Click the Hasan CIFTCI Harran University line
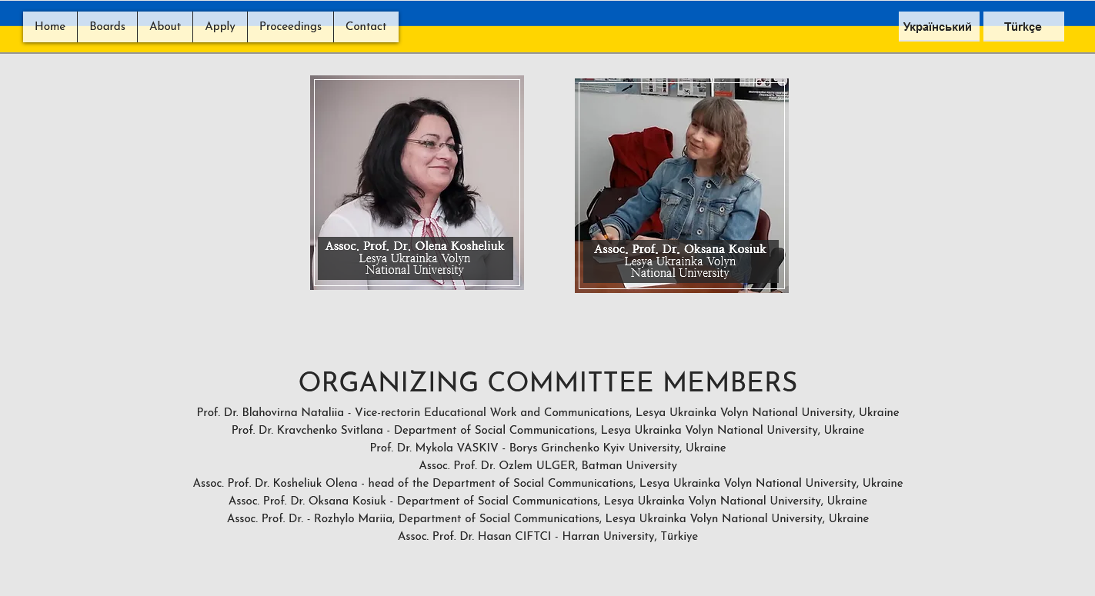This screenshot has height=596, width=1095. point(547,537)
